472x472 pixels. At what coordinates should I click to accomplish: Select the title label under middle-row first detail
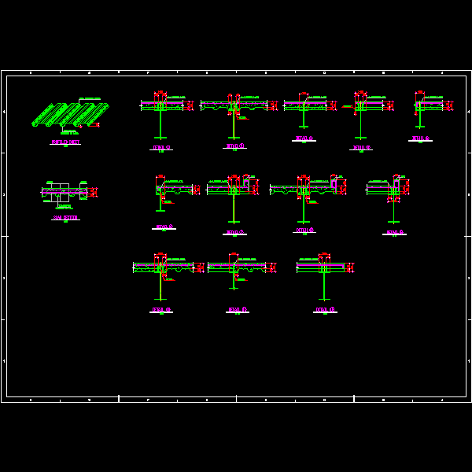point(164,227)
